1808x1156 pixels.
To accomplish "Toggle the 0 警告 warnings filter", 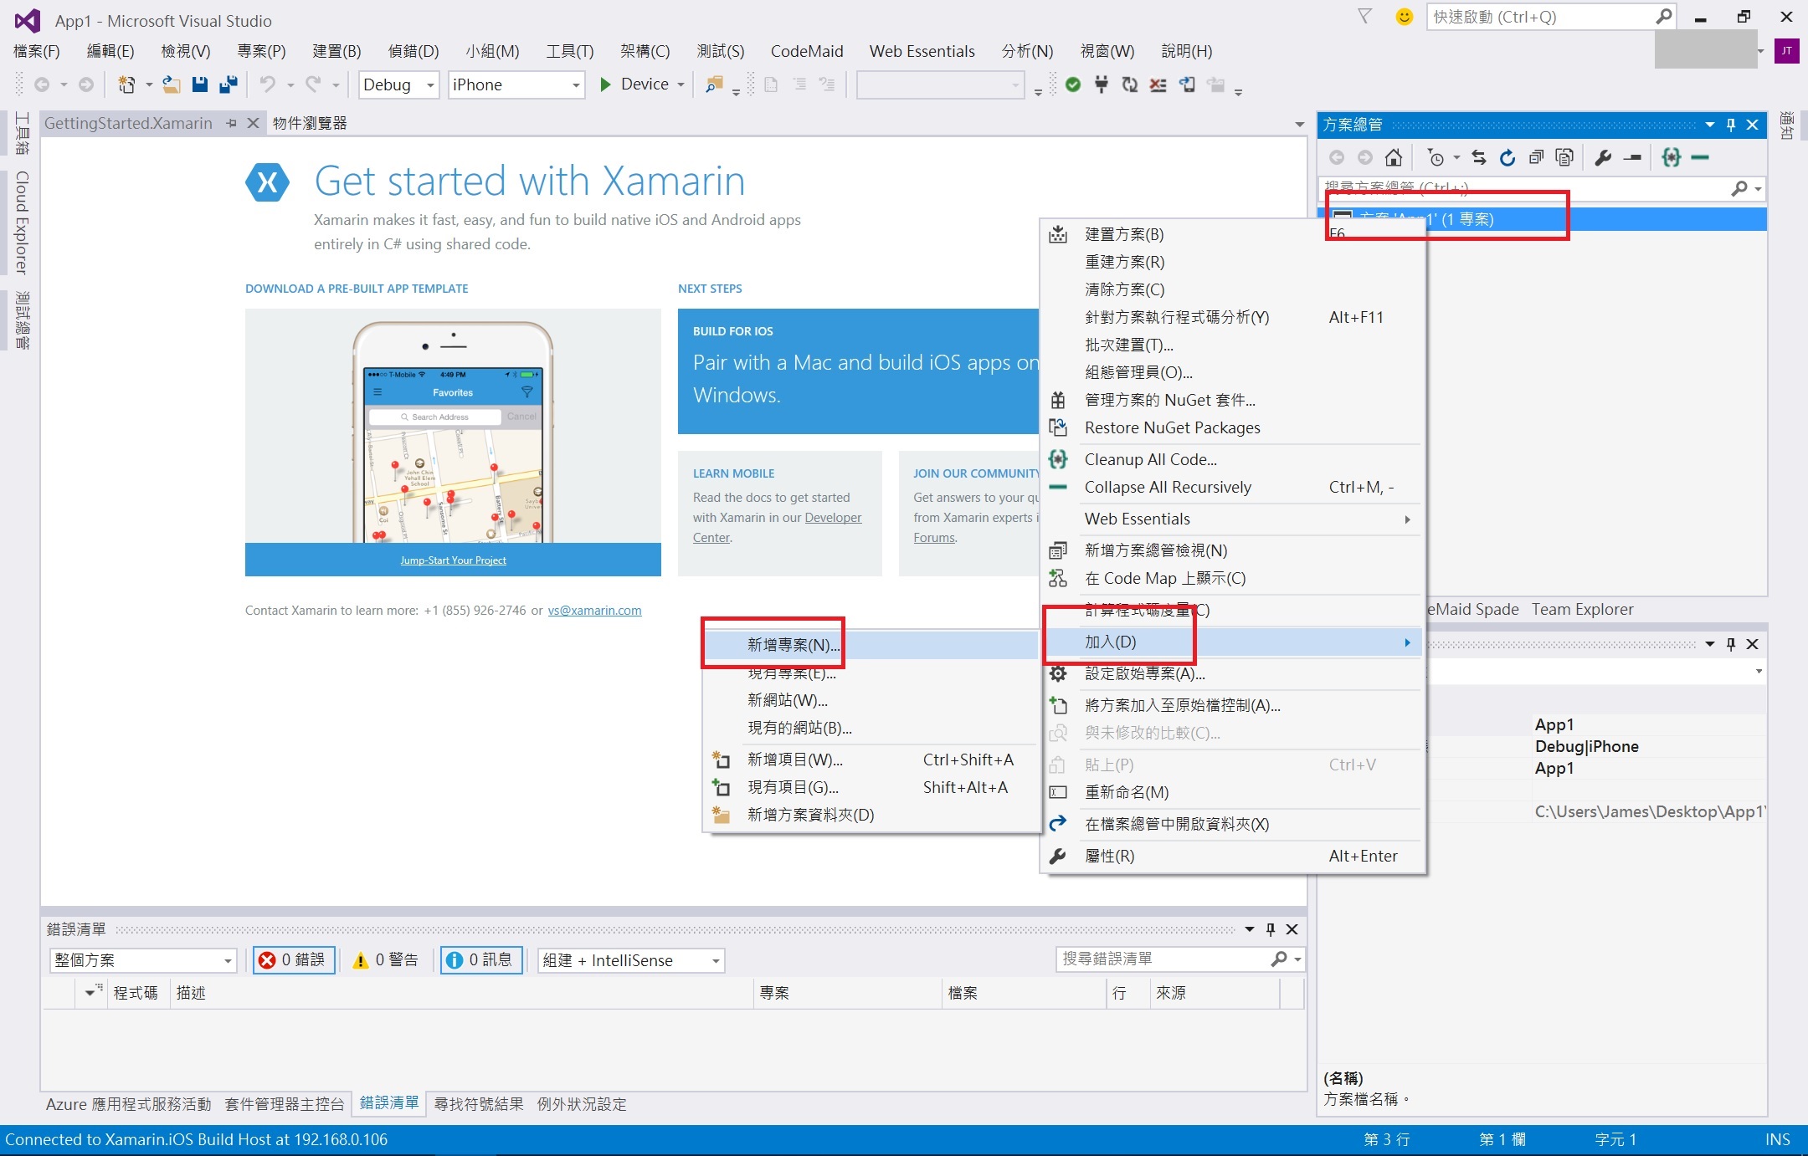I will 387,959.
